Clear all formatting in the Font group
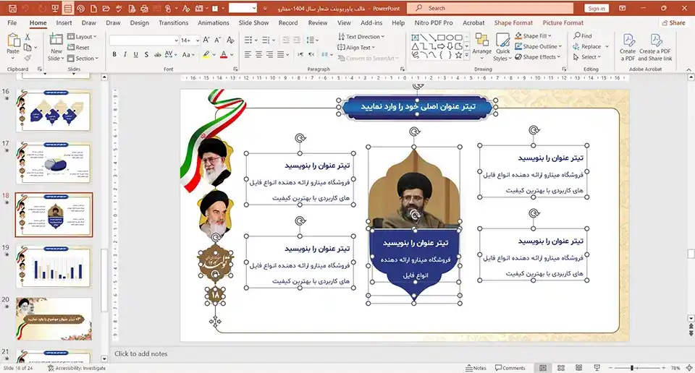The width and height of the screenshot is (695, 373). [x=230, y=40]
